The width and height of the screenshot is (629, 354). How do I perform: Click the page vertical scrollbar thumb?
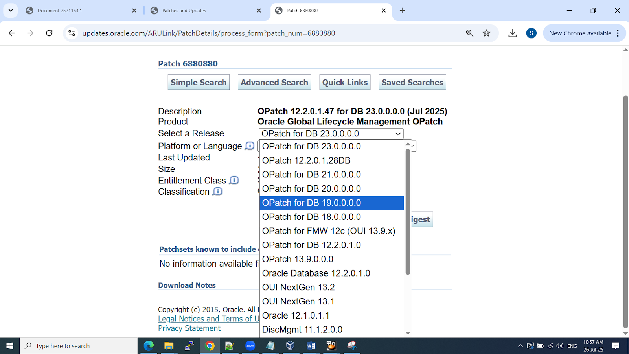tap(625, 212)
